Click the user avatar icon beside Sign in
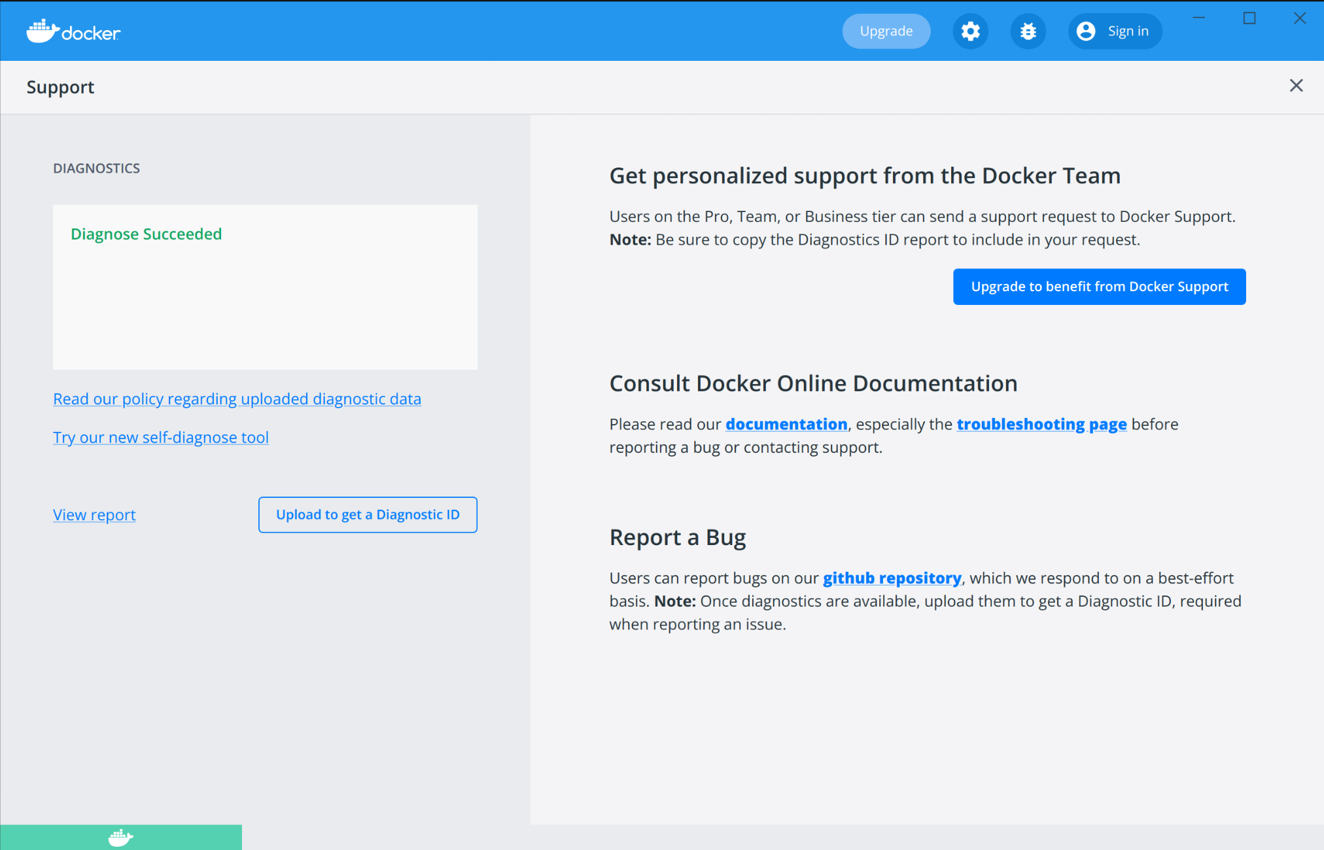 1085,31
